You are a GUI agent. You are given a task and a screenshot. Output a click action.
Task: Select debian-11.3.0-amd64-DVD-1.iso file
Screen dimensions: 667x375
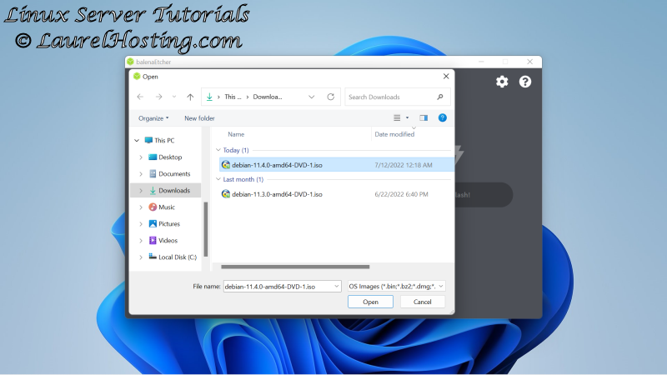click(337, 194)
